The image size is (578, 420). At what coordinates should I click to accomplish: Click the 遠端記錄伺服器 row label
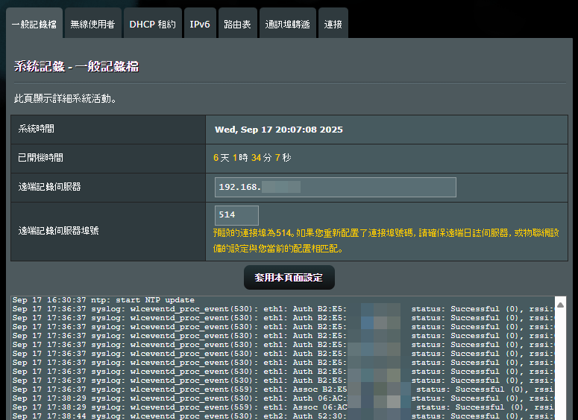tap(50, 187)
